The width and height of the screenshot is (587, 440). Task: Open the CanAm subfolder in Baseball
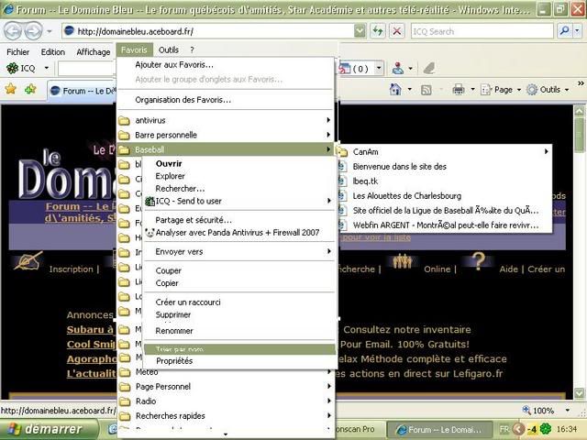444,151
